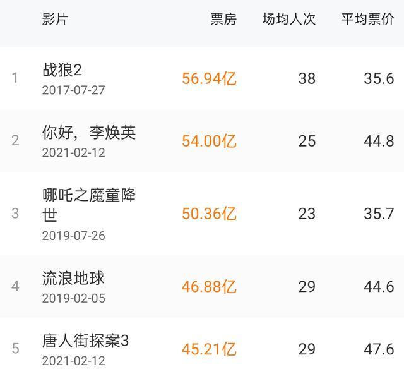Click the release date 2019-07-26
This screenshot has width=404, height=374.
pos(73,236)
